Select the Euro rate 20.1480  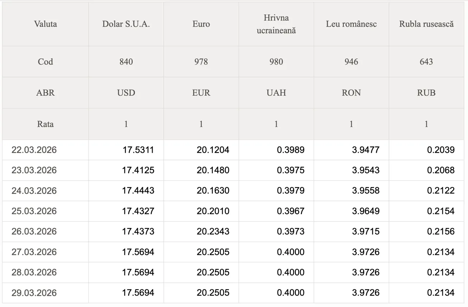pyautogui.click(x=213, y=170)
